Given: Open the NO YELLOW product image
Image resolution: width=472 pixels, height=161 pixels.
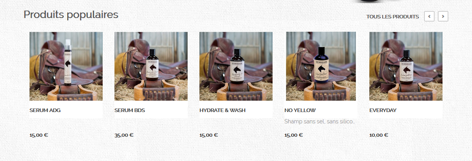Looking at the screenshot, I should pos(321,67).
